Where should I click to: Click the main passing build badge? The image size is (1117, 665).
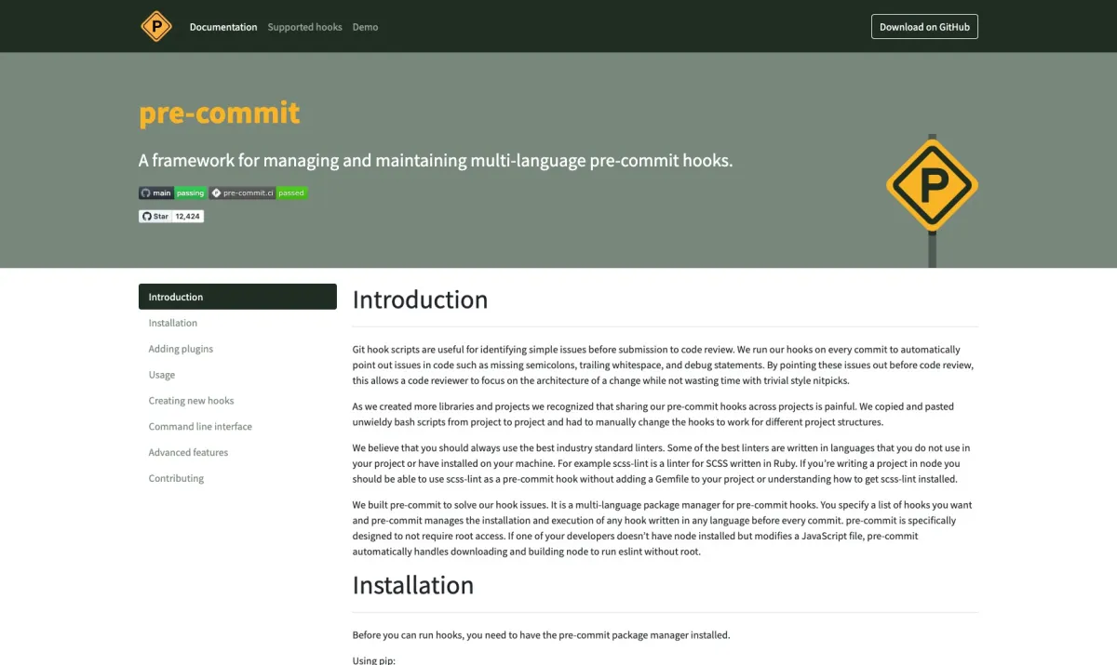173,193
